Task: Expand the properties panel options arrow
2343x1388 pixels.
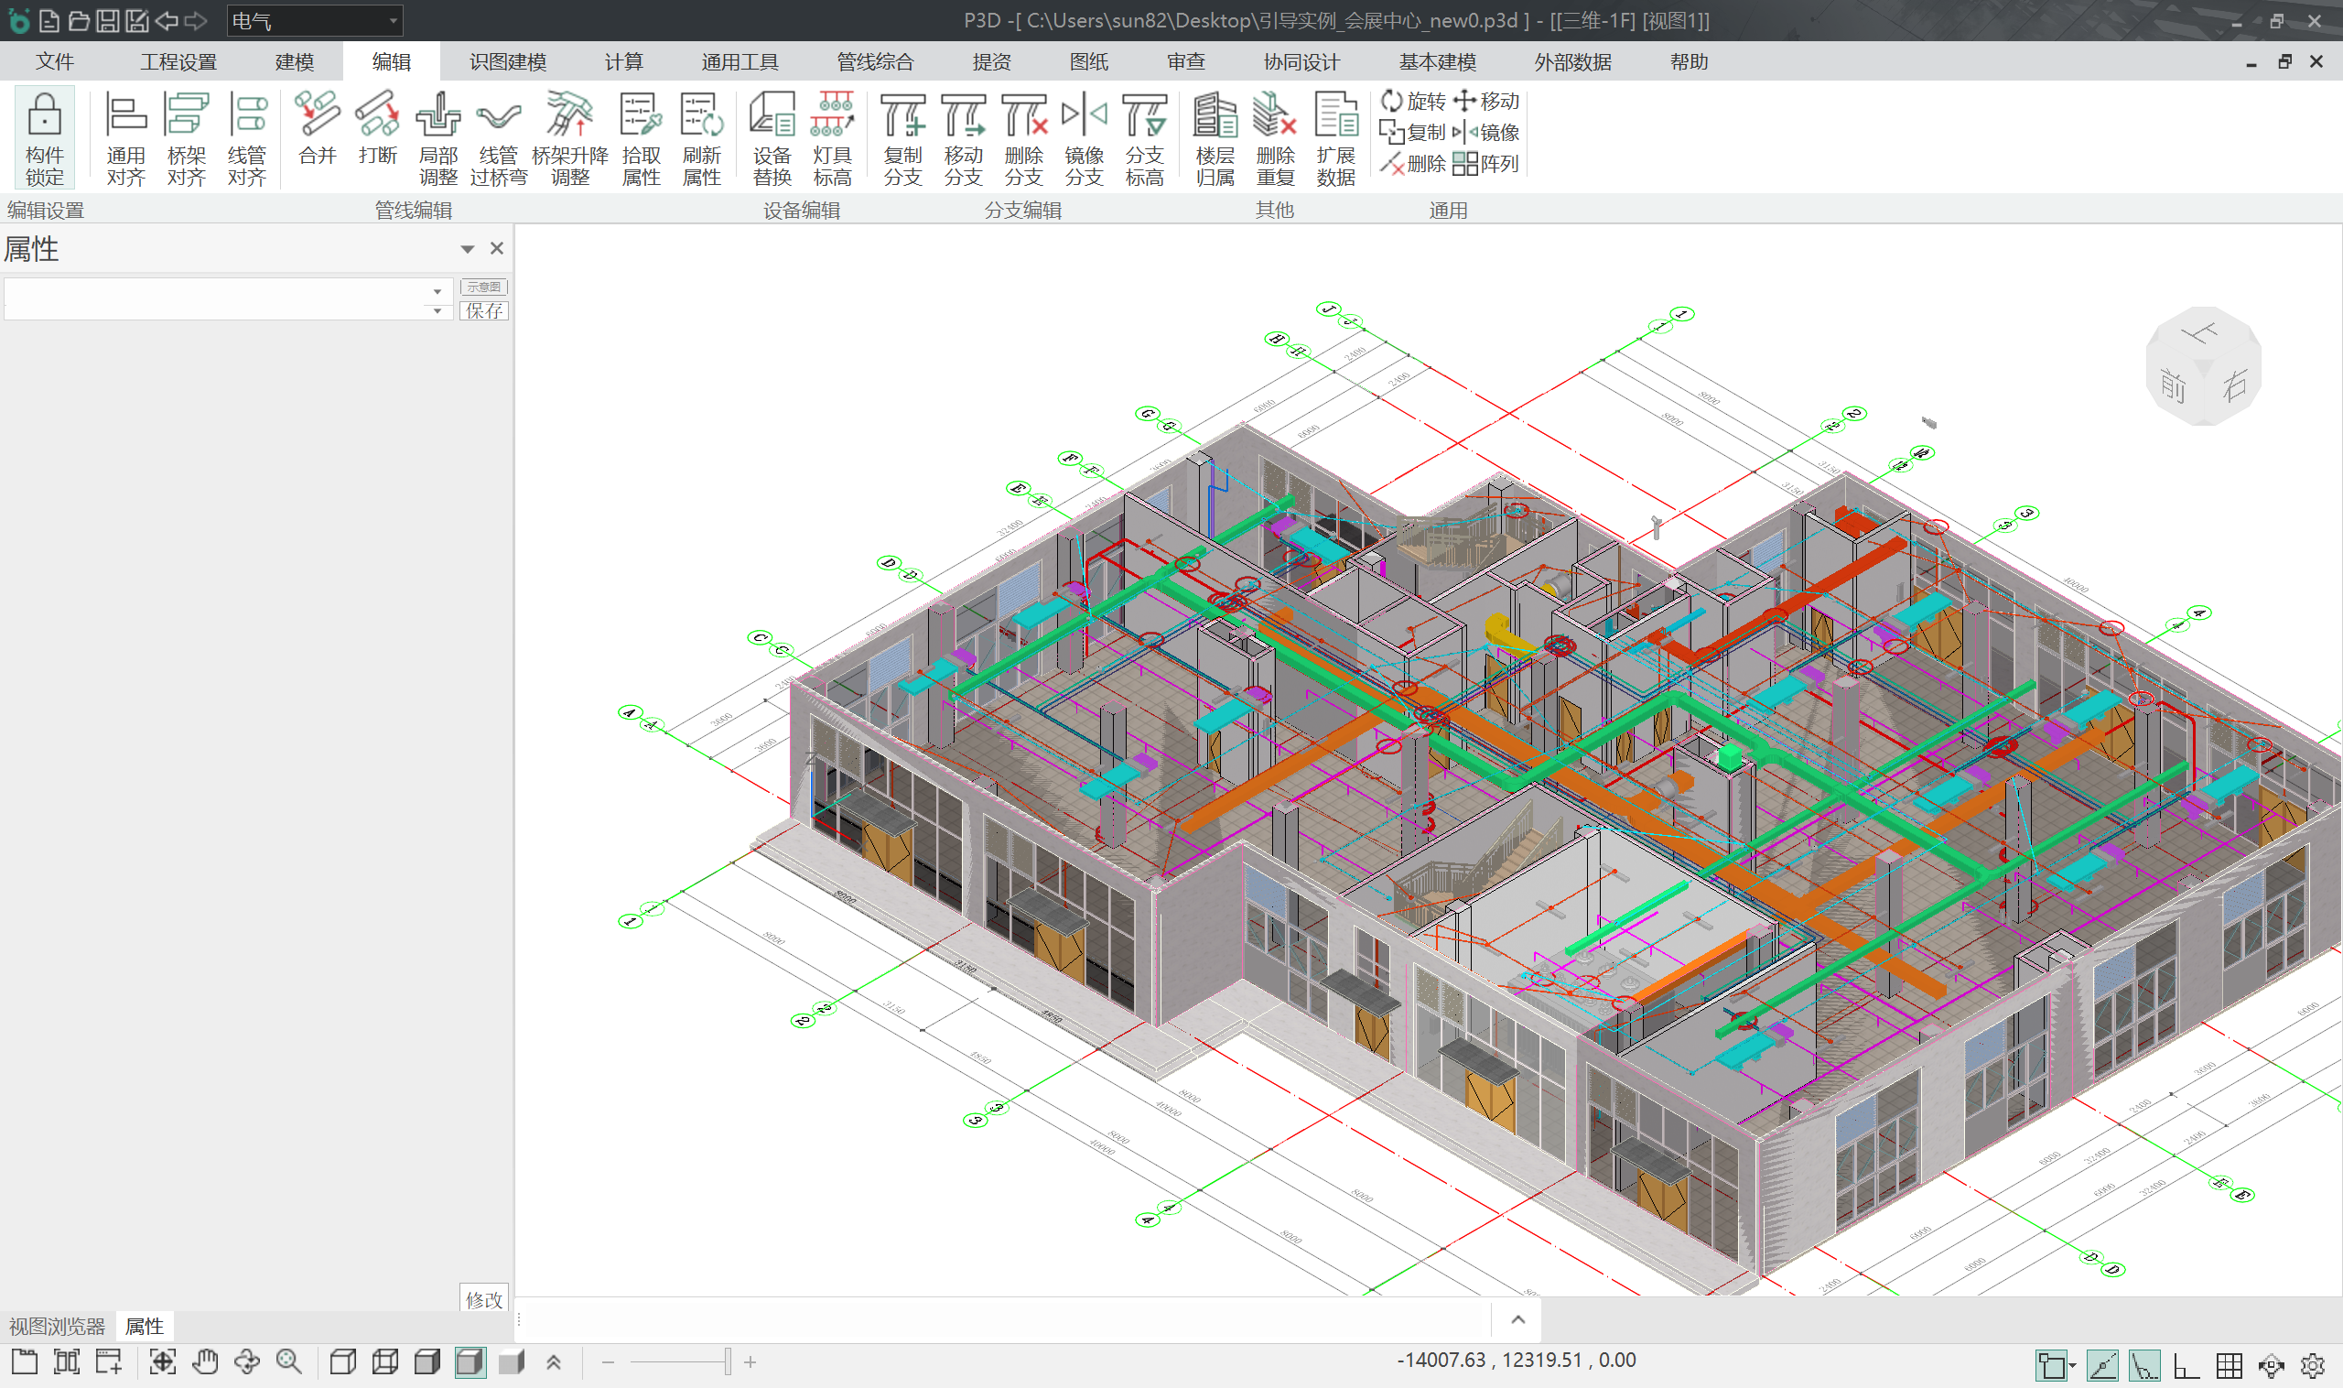Action: pyautogui.click(x=468, y=249)
